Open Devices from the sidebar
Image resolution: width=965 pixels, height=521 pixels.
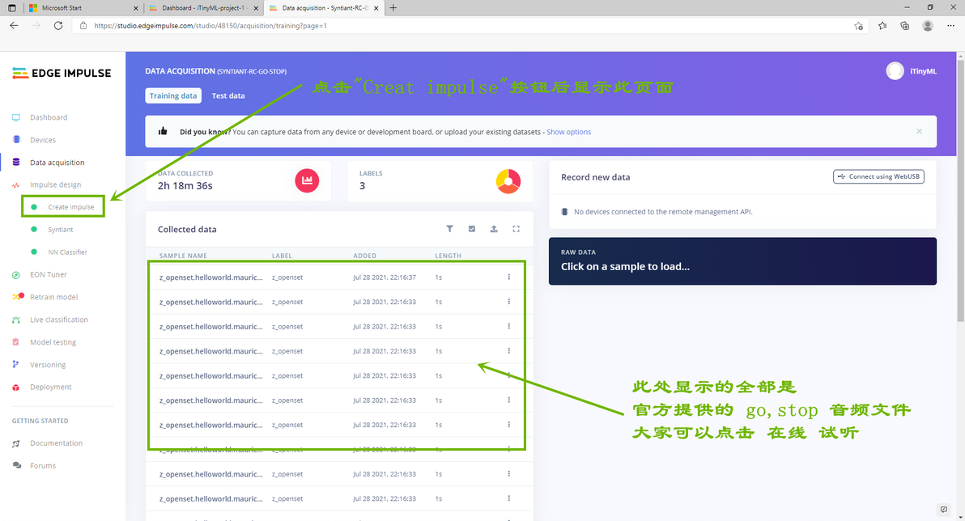pyautogui.click(x=42, y=140)
